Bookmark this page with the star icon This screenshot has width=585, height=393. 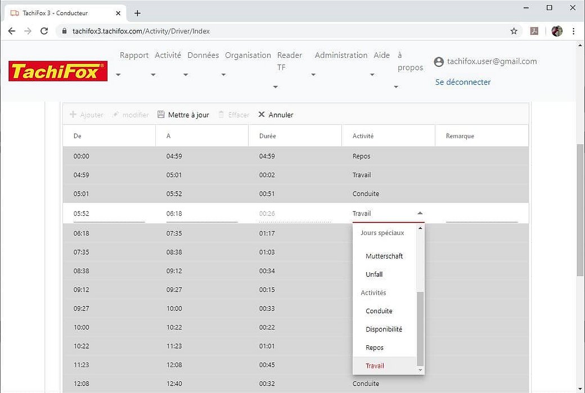pyautogui.click(x=514, y=31)
